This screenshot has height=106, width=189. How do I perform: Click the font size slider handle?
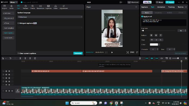(143, 30)
